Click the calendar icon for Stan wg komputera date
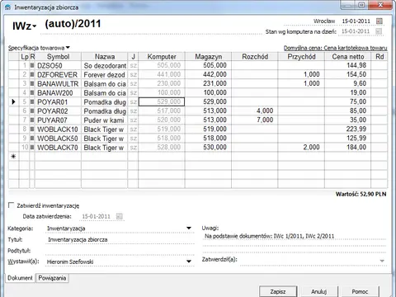The image size is (396, 297). 379,31
